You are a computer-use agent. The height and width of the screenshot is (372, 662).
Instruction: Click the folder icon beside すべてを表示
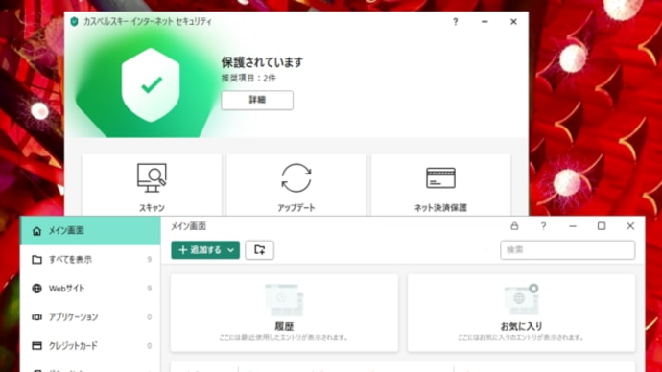36,260
